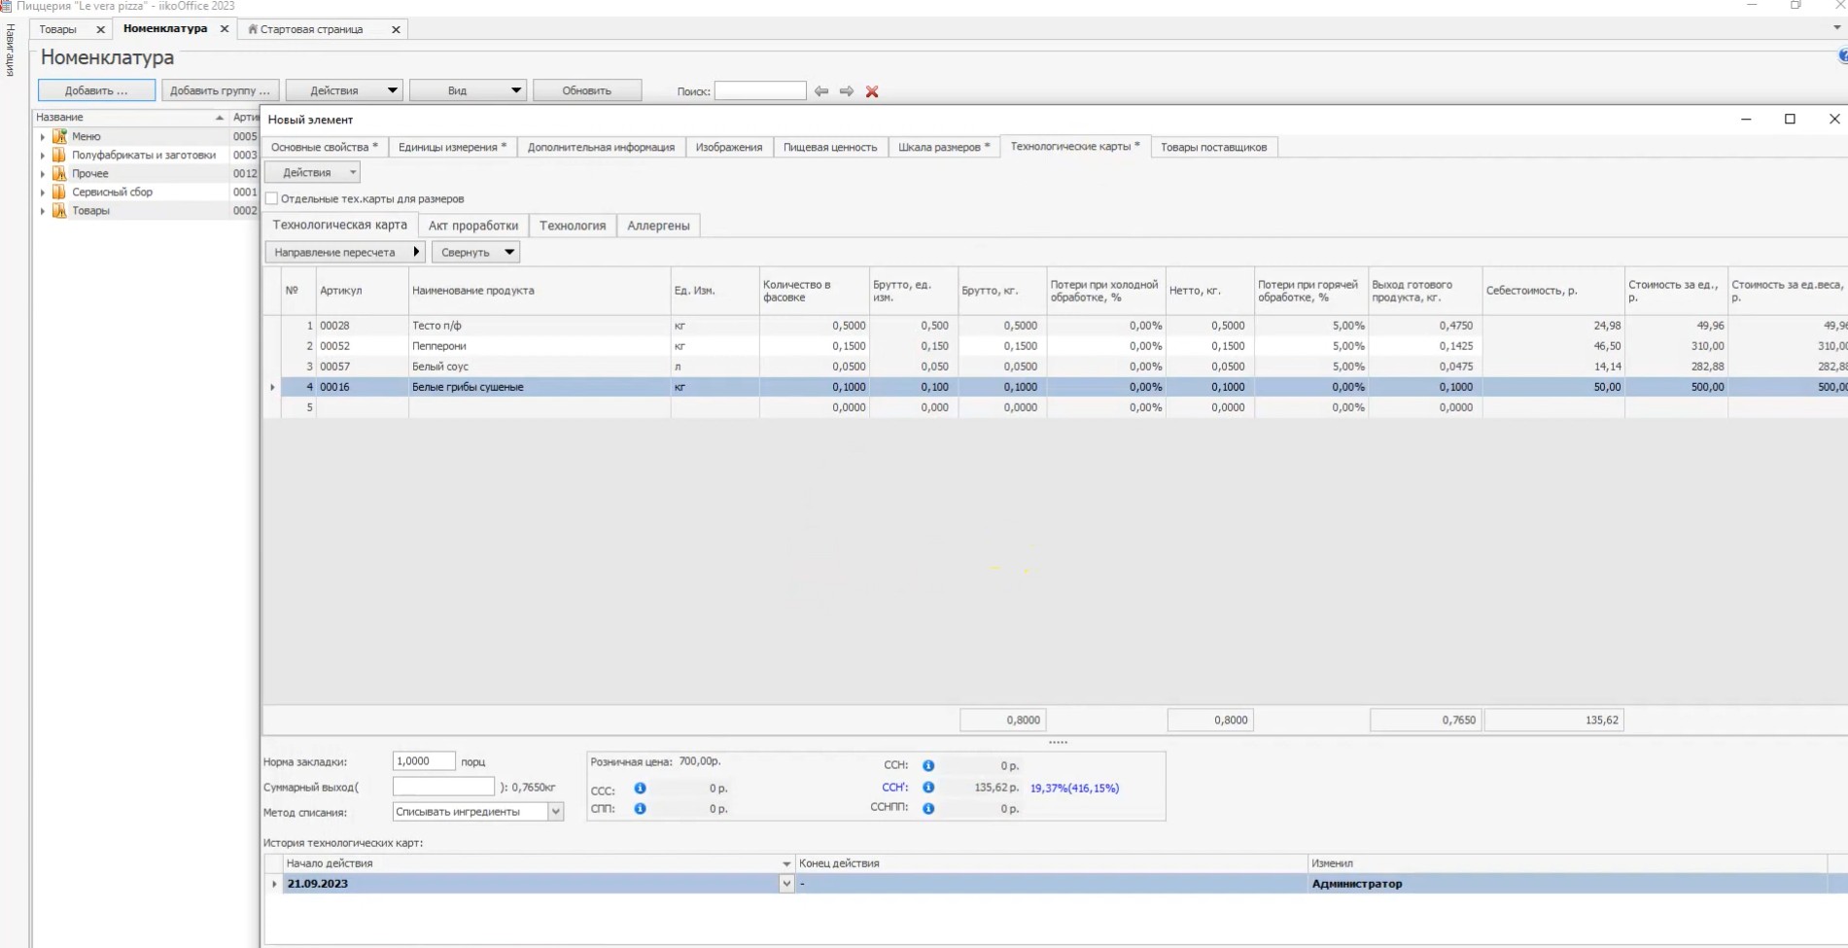Select the Меню folder icon
Screen dimensions: 1848x948
(59, 136)
